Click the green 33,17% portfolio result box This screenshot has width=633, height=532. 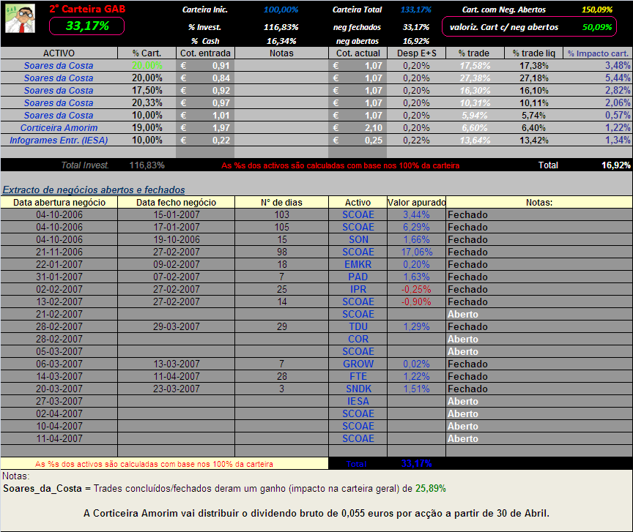[x=86, y=26]
